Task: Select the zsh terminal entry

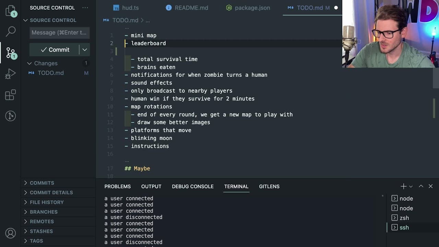Action: pos(404,218)
